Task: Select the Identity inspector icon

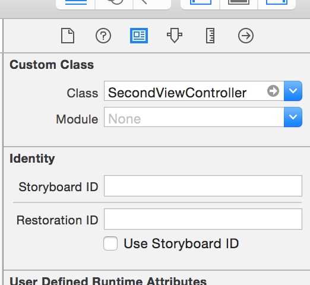Action: (x=139, y=36)
